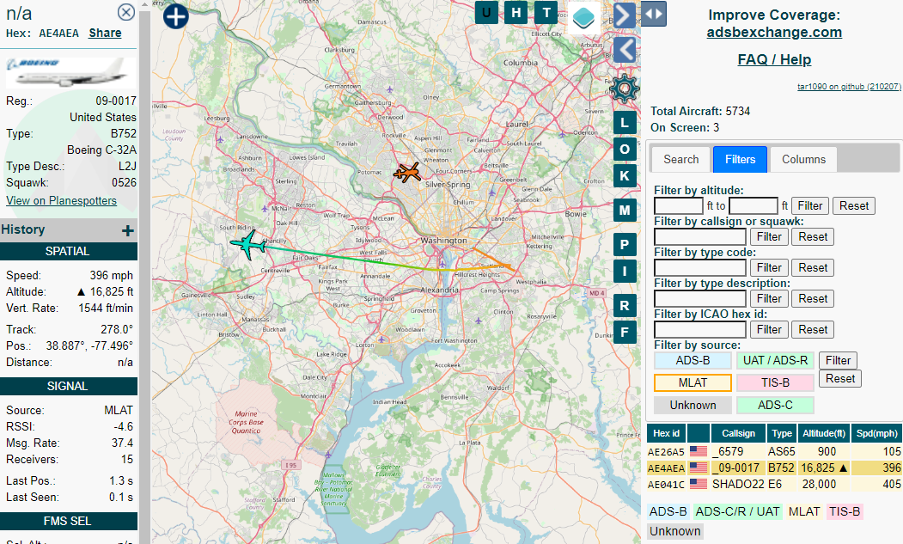Select aircraft row AE26A5 in the table

tap(775, 451)
